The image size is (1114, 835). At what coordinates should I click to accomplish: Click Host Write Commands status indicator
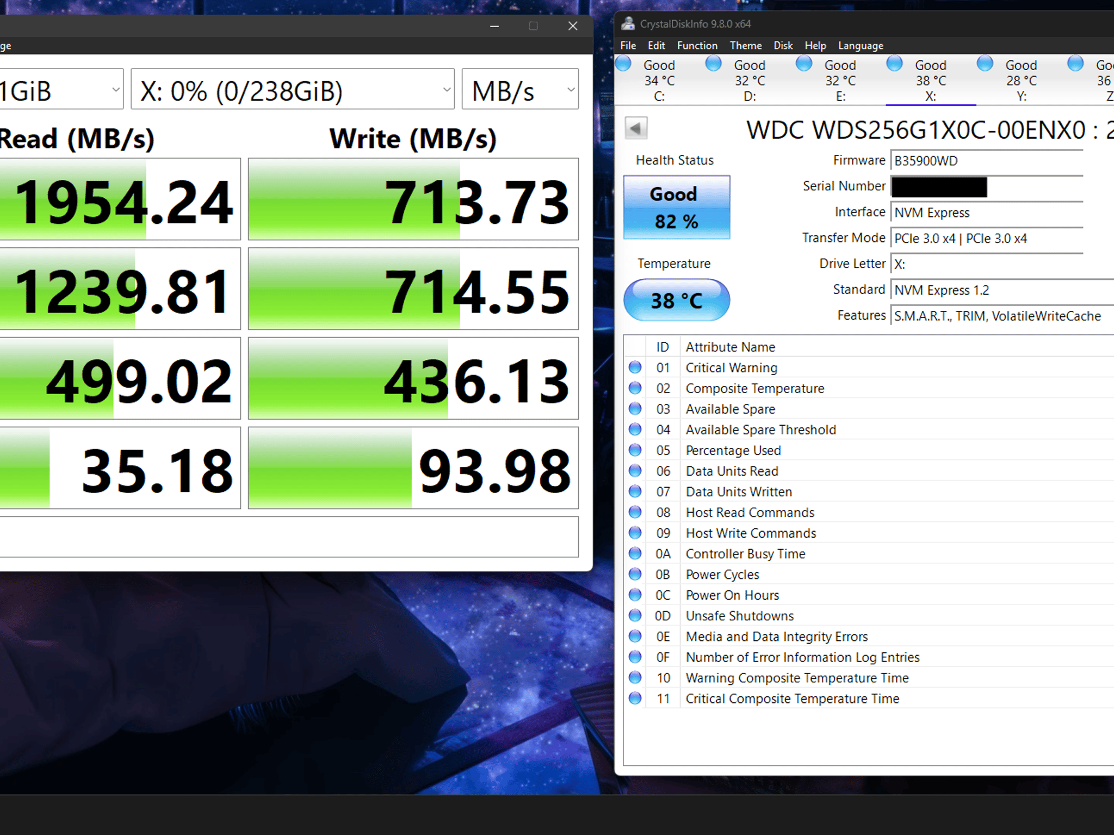point(635,533)
